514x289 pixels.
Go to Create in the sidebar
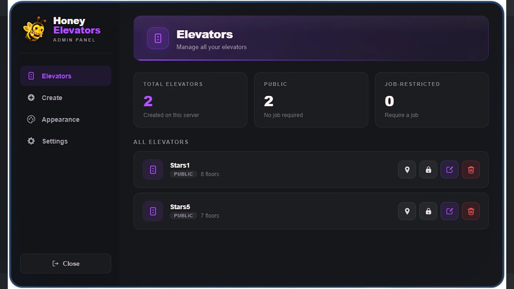click(66, 98)
